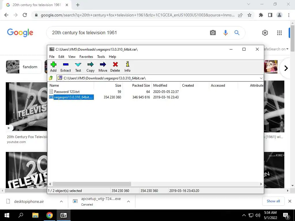Open Windows taskbar search

(21, 215)
